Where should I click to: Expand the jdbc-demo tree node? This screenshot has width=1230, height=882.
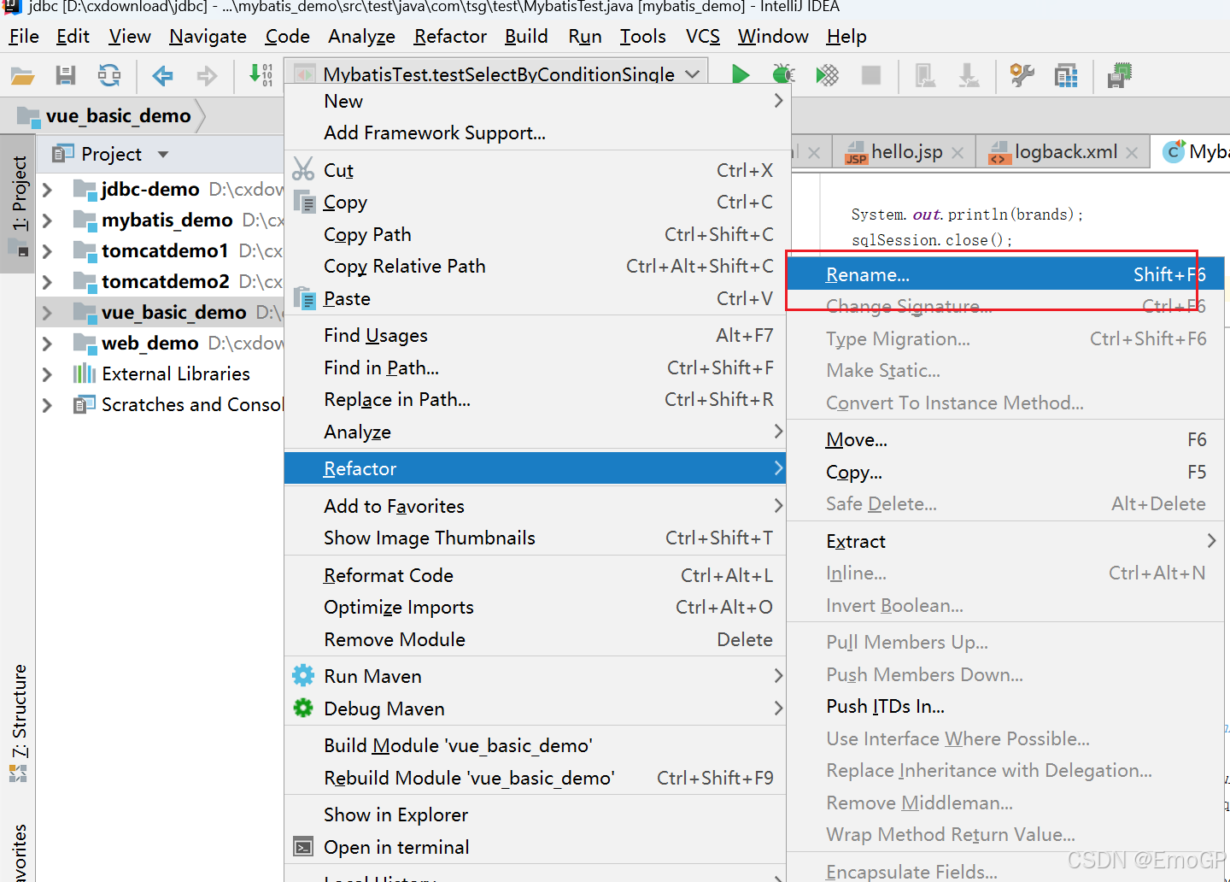pos(48,189)
